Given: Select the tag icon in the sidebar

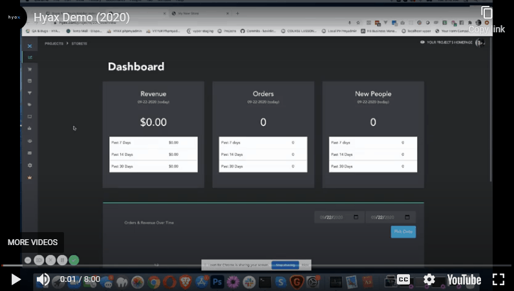Looking at the screenshot, I should 30,105.
